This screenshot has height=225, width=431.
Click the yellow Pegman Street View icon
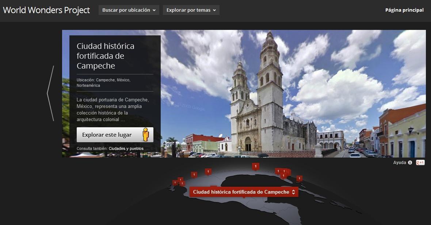pyautogui.click(x=146, y=135)
